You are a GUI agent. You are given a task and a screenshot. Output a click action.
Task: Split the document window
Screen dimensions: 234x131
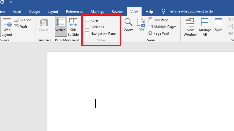pos(218,25)
